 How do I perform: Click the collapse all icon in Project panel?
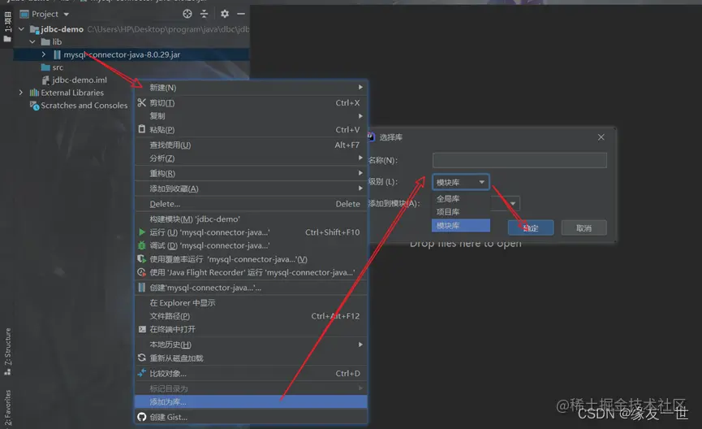click(205, 14)
